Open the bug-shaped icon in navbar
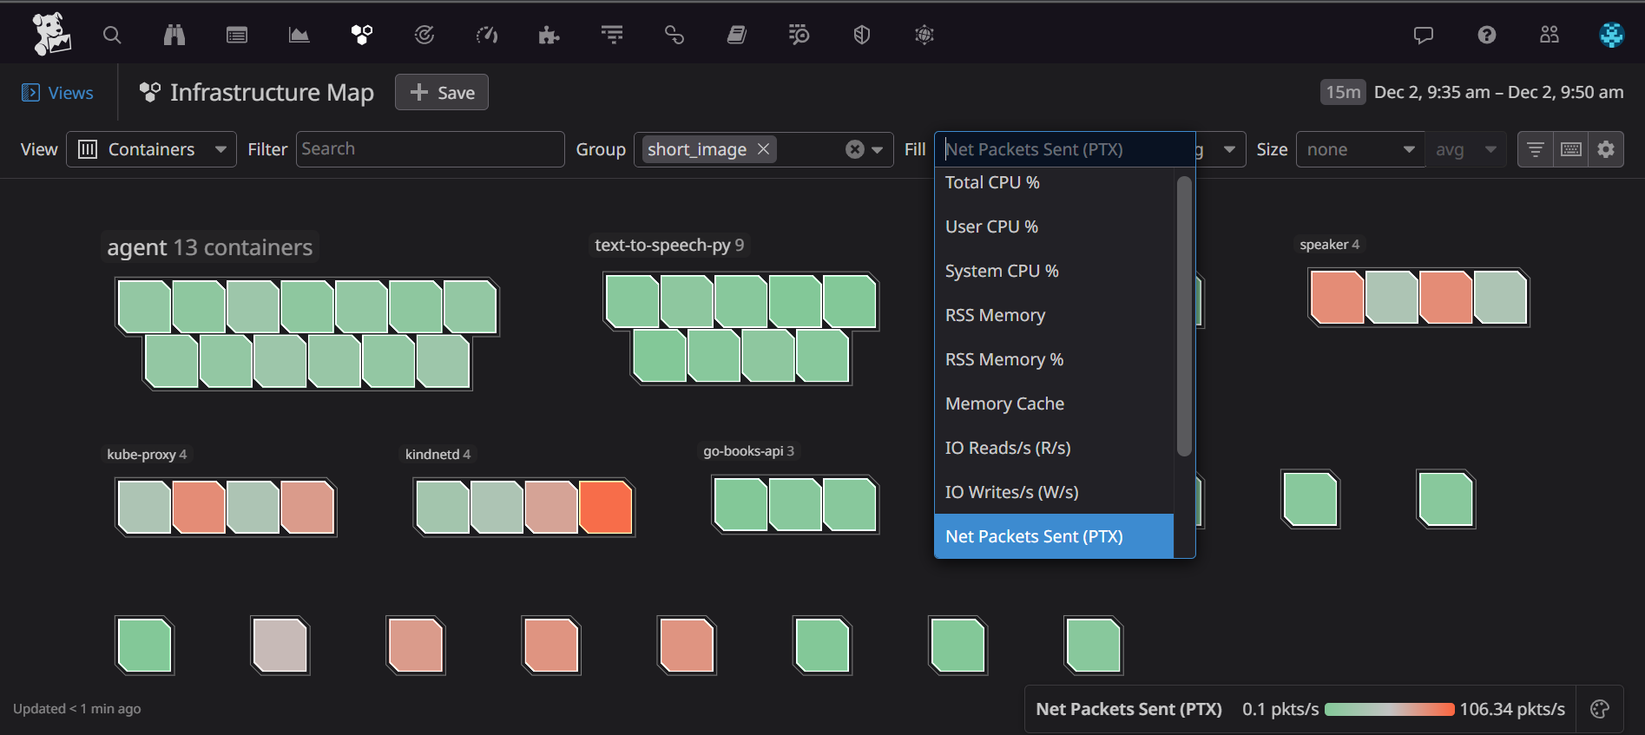This screenshot has width=1645, height=735. coord(924,35)
